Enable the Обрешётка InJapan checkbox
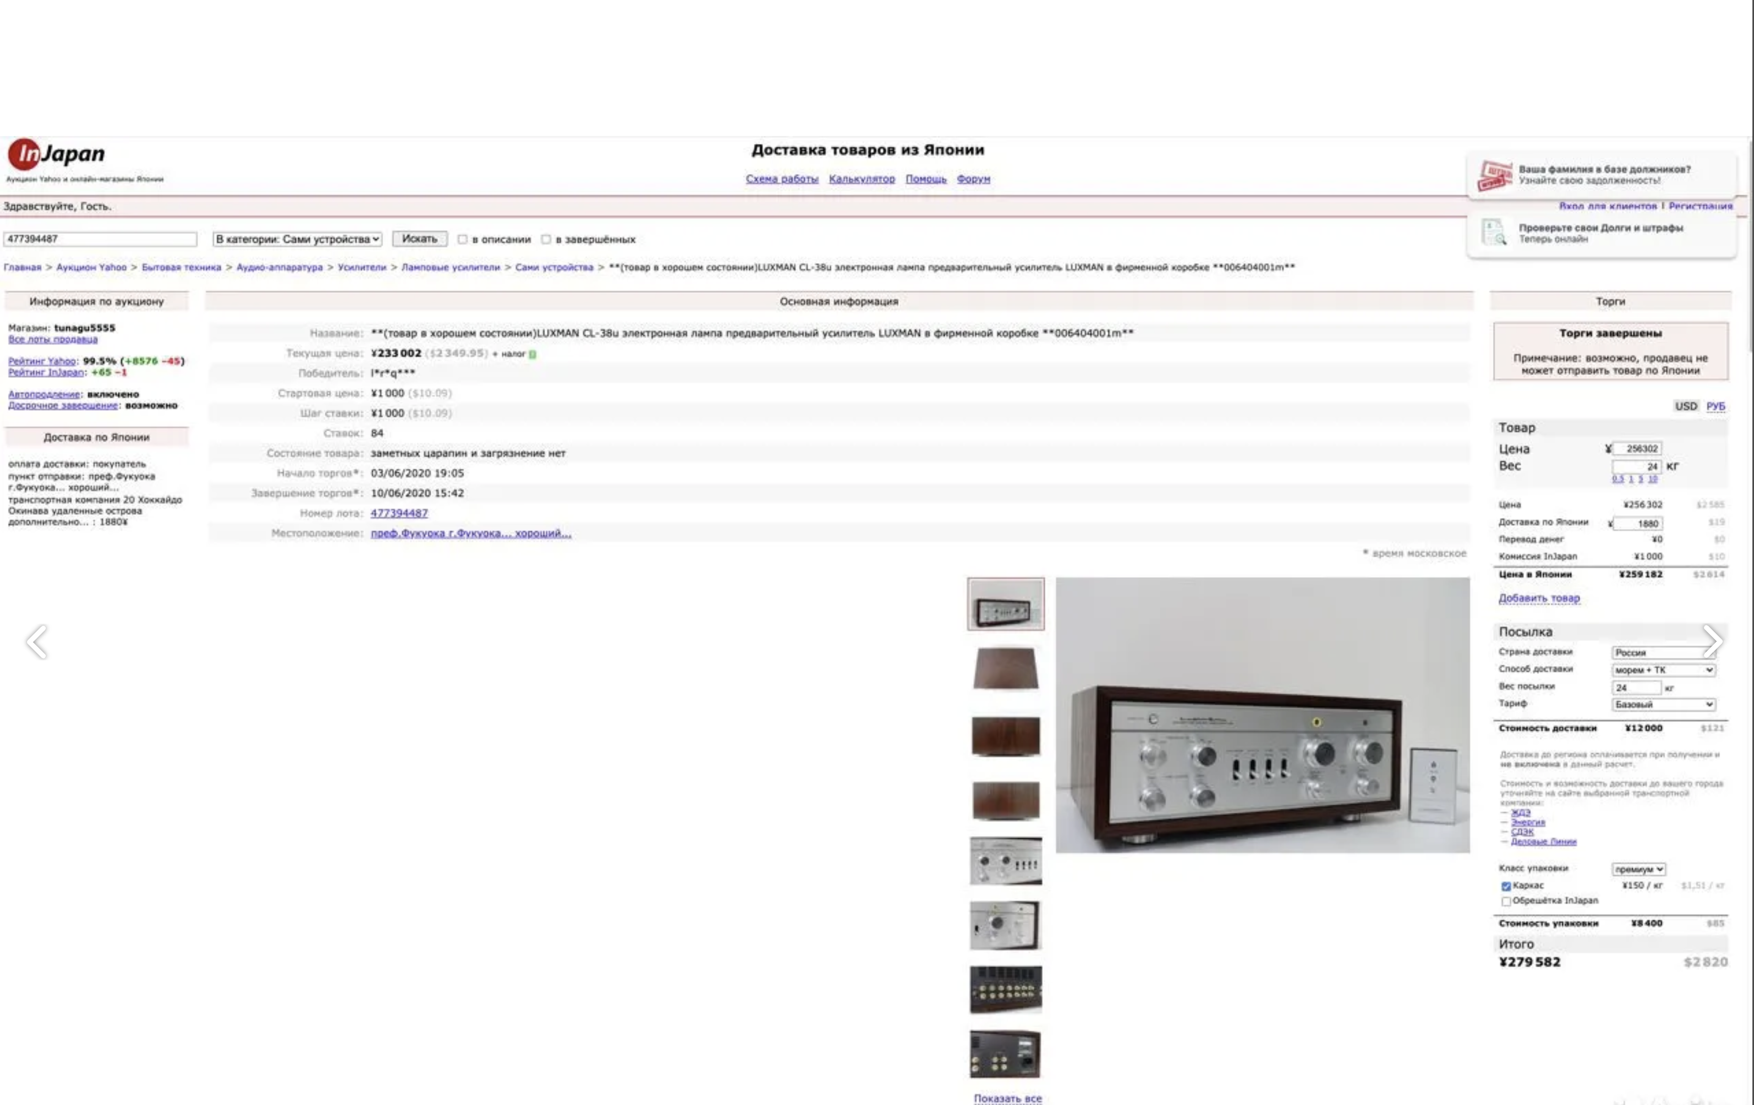 point(1506,901)
